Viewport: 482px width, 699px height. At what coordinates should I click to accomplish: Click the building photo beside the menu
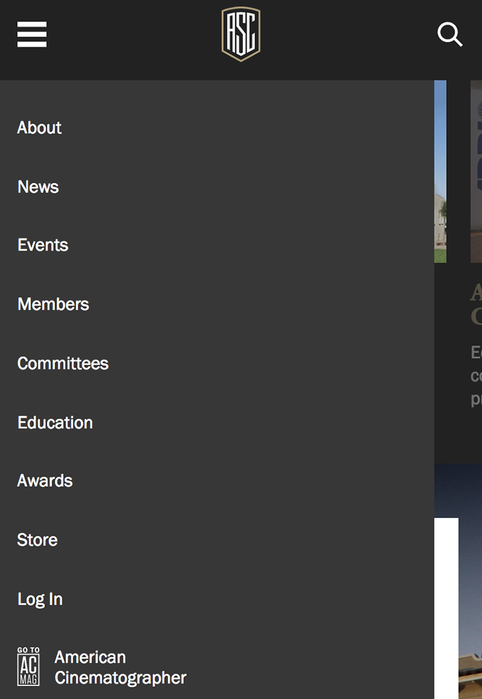click(x=440, y=172)
